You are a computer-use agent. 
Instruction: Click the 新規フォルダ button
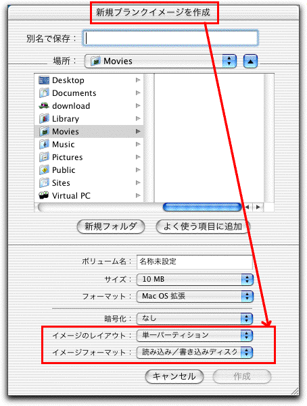point(111,226)
